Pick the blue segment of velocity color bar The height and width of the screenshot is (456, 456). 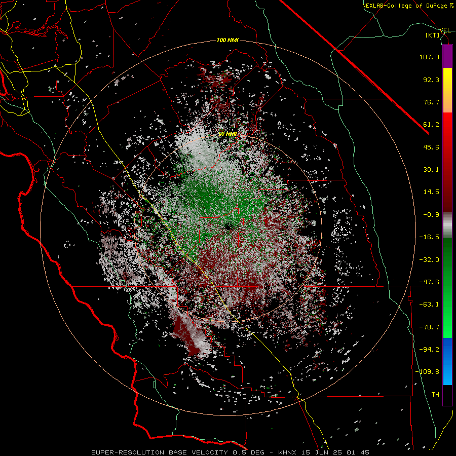click(447, 361)
